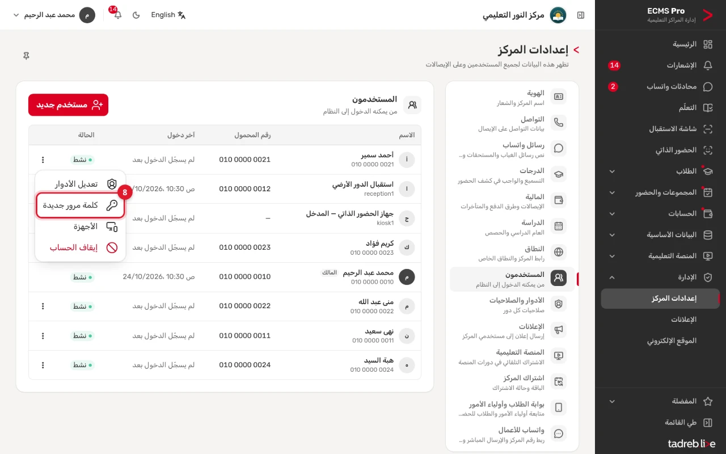The height and width of the screenshot is (454, 726).
Task: Expand the المفضلة favorites section
Action: pyautogui.click(x=660, y=401)
